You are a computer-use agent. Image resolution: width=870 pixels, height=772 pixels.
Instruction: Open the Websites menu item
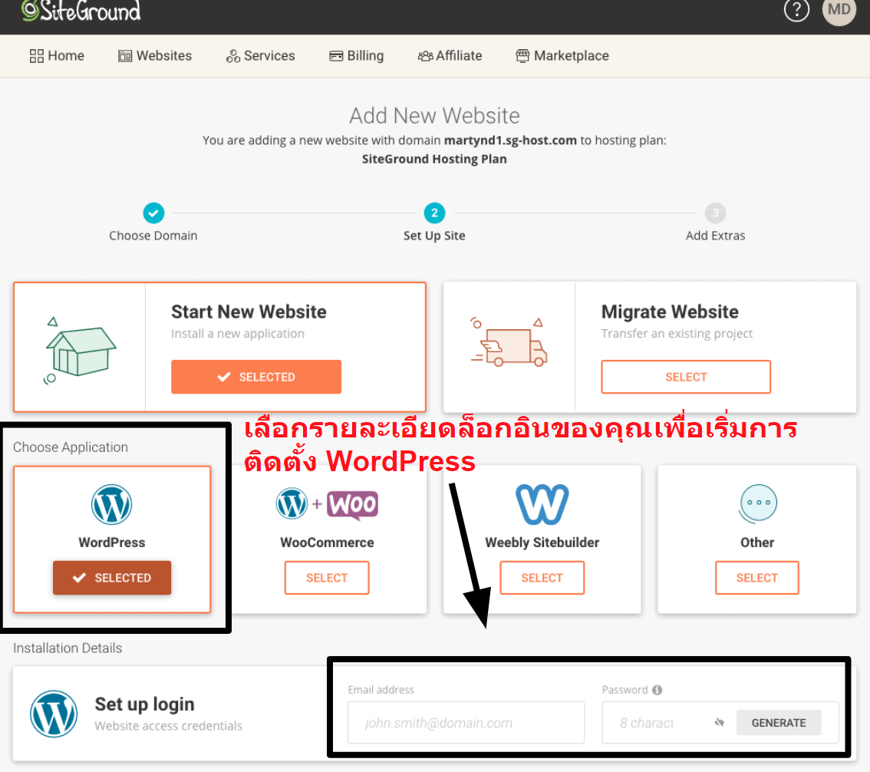point(155,55)
